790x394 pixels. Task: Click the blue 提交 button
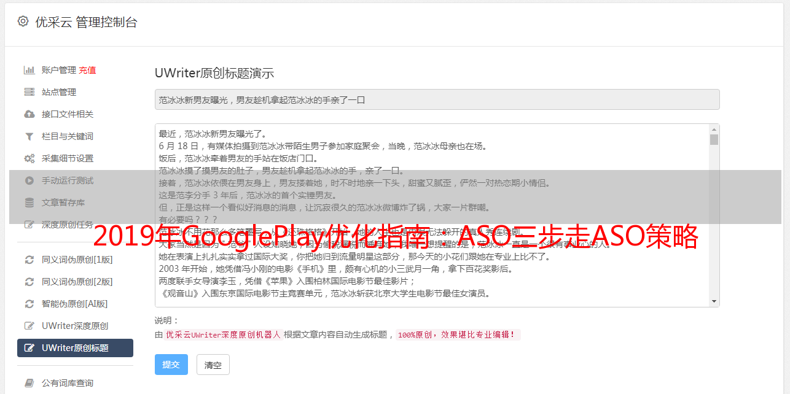coord(171,365)
